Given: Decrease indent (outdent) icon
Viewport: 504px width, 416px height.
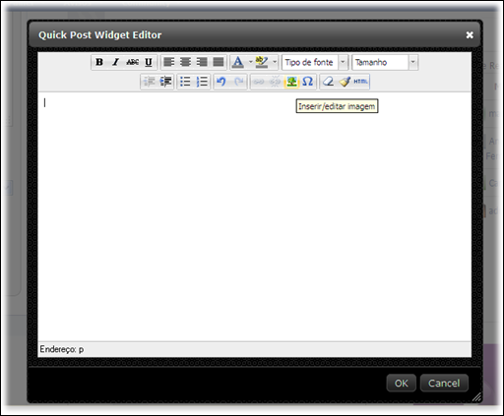Looking at the screenshot, I should pos(150,82).
